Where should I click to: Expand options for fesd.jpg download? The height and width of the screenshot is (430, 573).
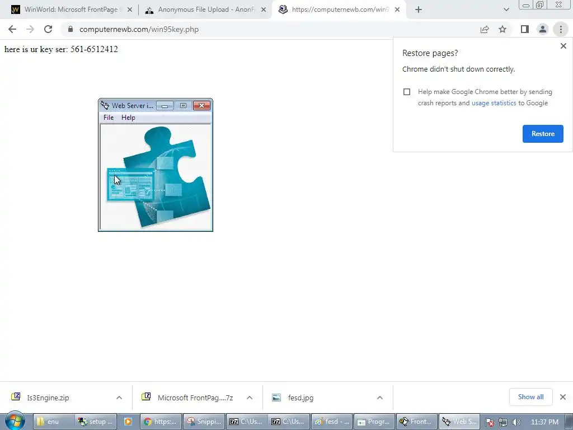(x=380, y=398)
